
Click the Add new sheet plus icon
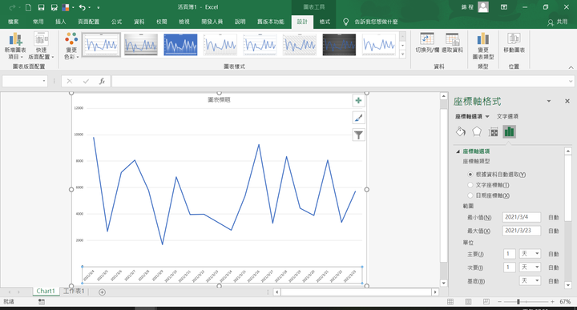click(102, 292)
